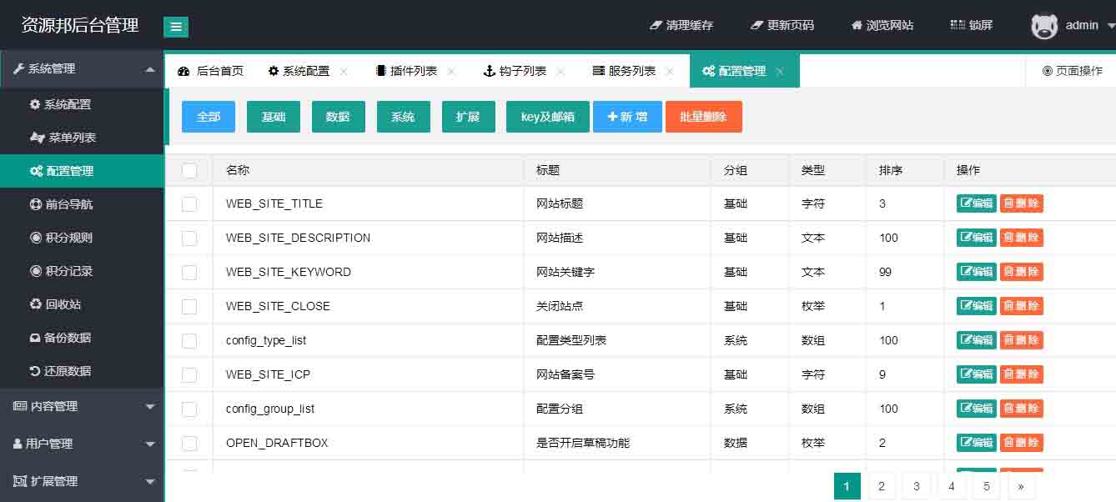This screenshot has height=502, width=1116.
Task: Go to page 3 in pagination
Action: 916,486
